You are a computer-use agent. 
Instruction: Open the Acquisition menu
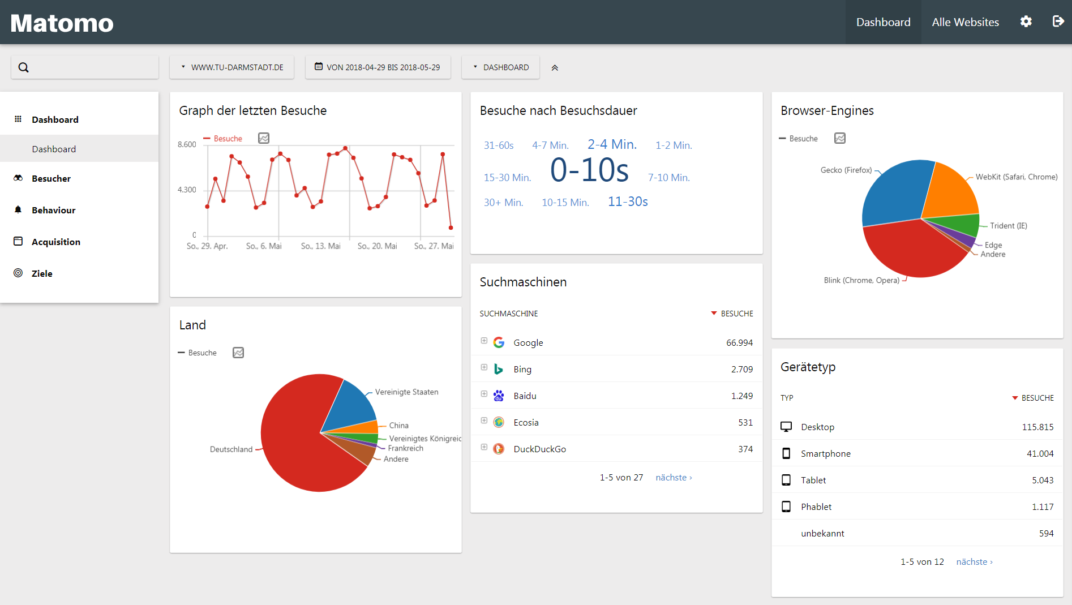pos(55,242)
